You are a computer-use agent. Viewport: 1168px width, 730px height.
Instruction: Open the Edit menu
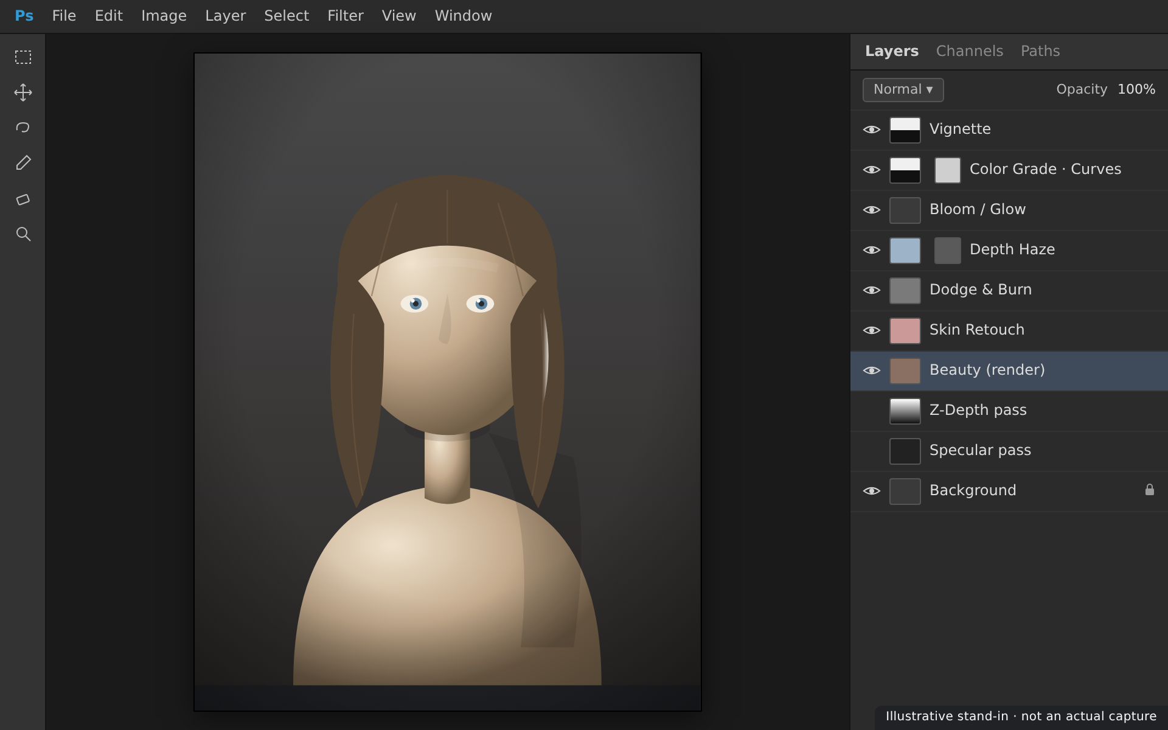click(x=109, y=16)
